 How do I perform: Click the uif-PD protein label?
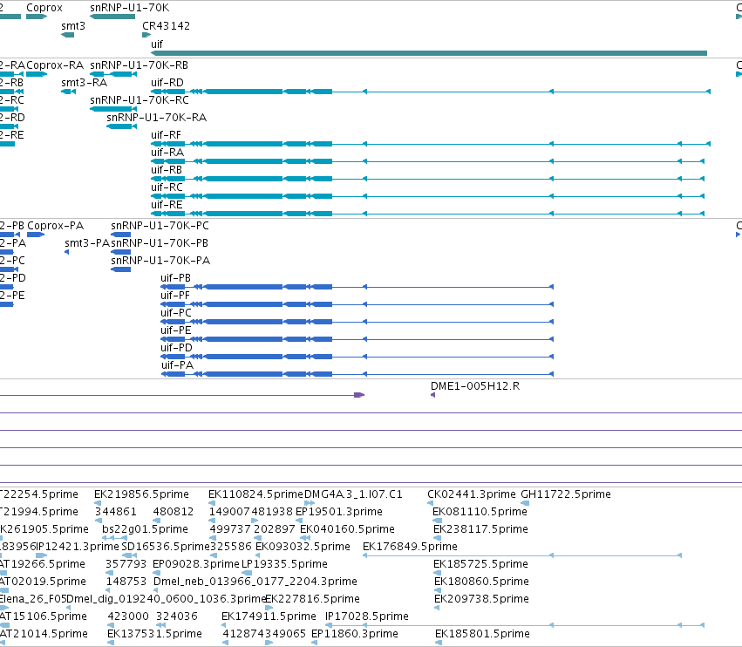click(176, 348)
